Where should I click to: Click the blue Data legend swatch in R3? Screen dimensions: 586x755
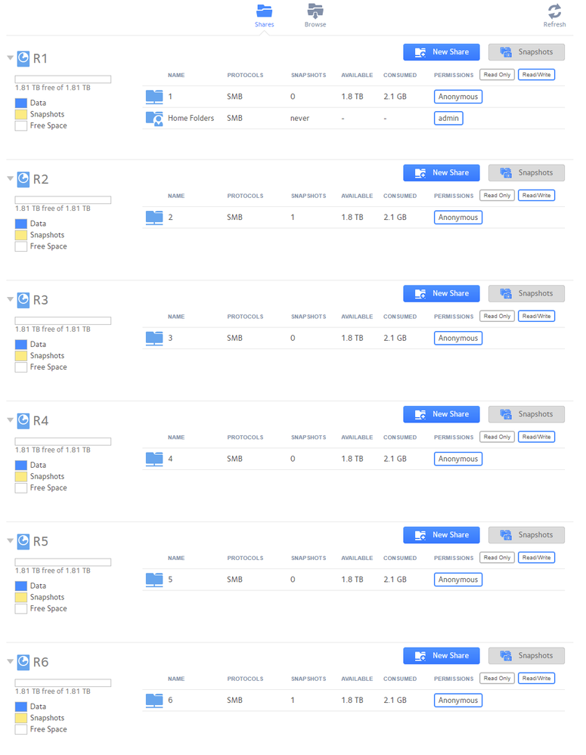coord(21,344)
